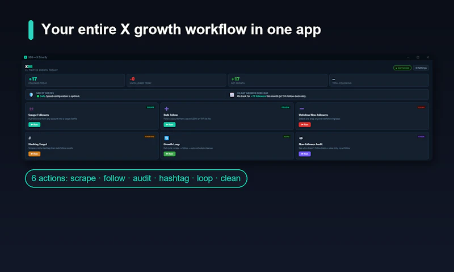The width and height of the screenshot is (454, 272).
Task: Click the XDB logo in the header
Action: 29,66
